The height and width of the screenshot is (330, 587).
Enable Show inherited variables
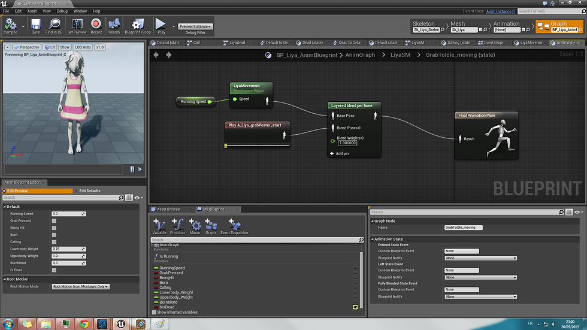(155, 312)
